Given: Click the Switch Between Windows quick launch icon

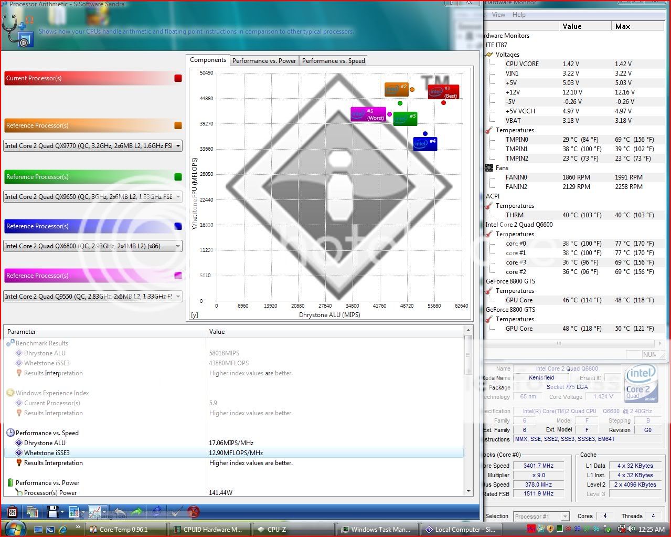Looking at the screenshot, I should [51, 530].
